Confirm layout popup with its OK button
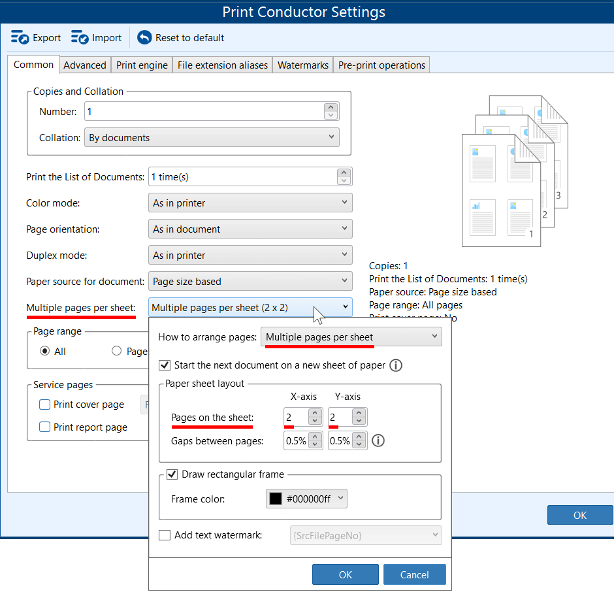Viewport: 614px width, 594px height. pos(345,574)
